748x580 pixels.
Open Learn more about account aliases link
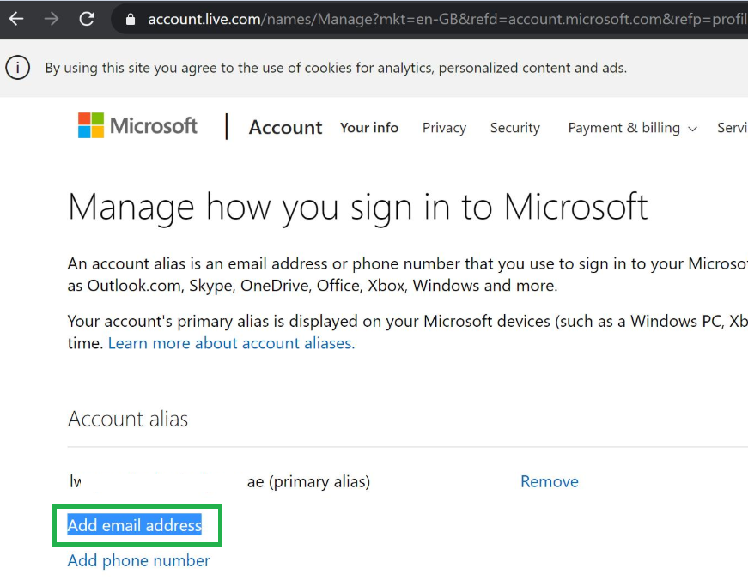coord(231,343)
